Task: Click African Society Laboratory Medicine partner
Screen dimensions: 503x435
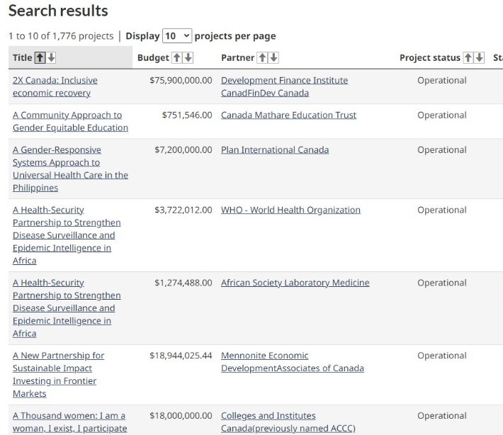Action: pos(295,283)
